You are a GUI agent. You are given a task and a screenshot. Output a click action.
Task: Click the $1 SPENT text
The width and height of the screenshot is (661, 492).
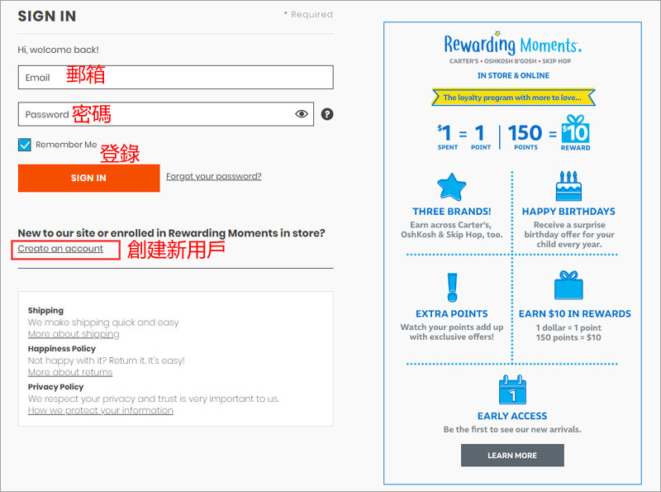click(447, 136)
